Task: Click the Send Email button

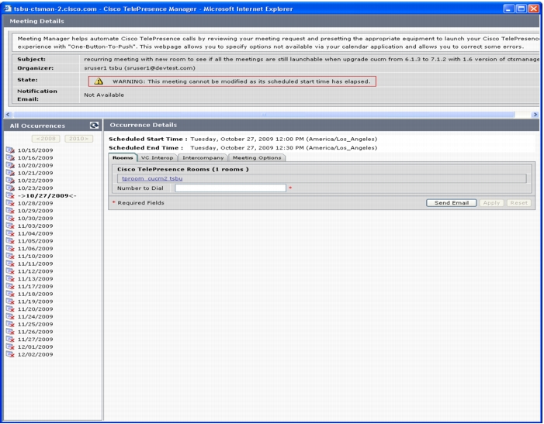Action: tap(451, 203)
